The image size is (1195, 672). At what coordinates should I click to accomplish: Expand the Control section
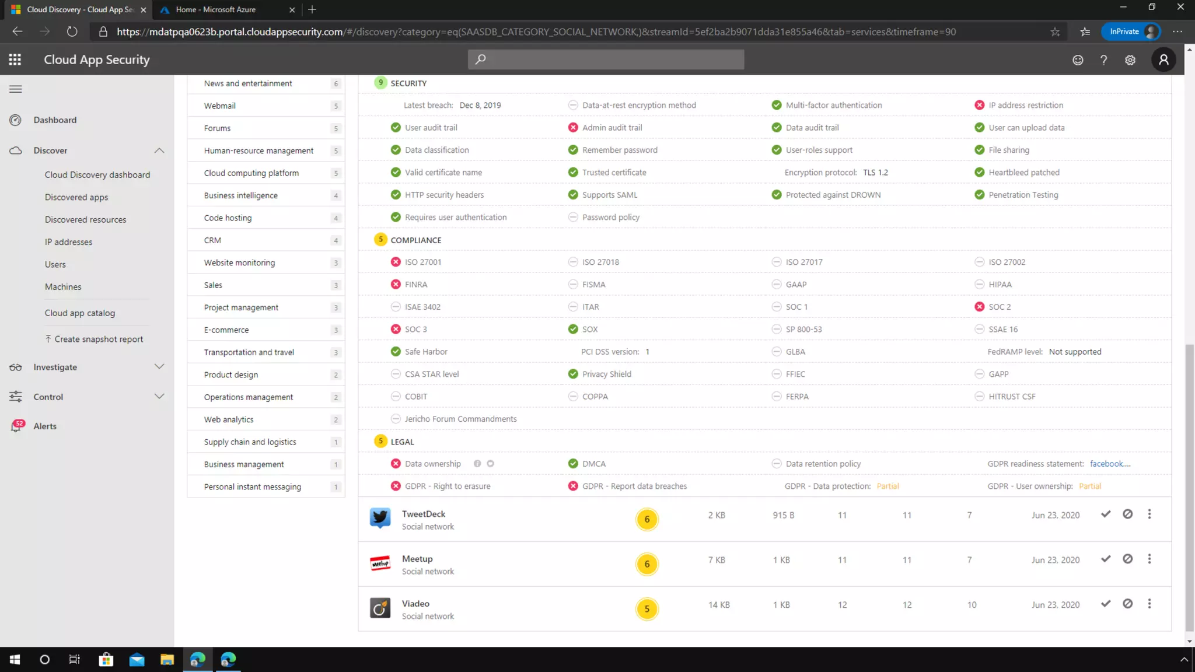[x=159, y=397]
